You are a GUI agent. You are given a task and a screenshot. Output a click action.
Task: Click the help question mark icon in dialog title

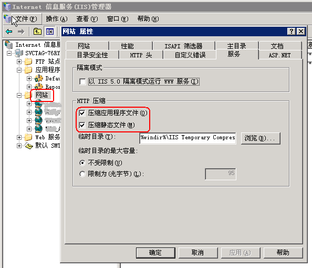pyautogui.click(x=292, y=31)
